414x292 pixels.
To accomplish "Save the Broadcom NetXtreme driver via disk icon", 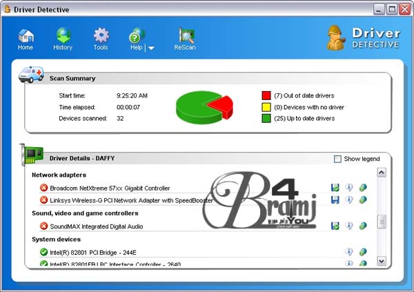I will [335, 187].
